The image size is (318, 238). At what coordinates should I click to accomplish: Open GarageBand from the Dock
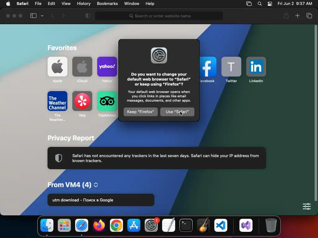[x=203, y=225]
